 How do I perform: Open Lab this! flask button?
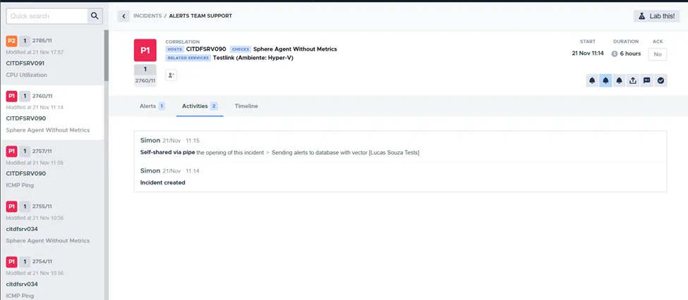pyautogui.click(x=657, y=15)
